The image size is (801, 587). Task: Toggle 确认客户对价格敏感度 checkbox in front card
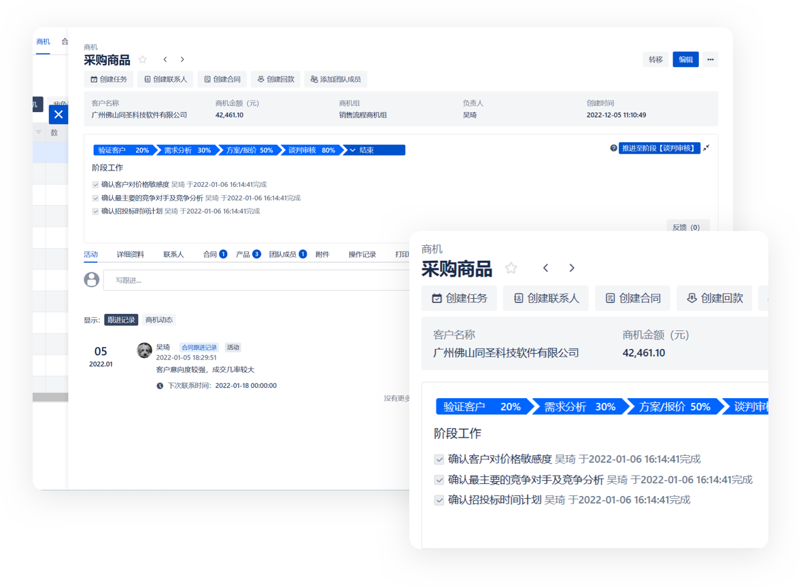click(x=439, y=459)
